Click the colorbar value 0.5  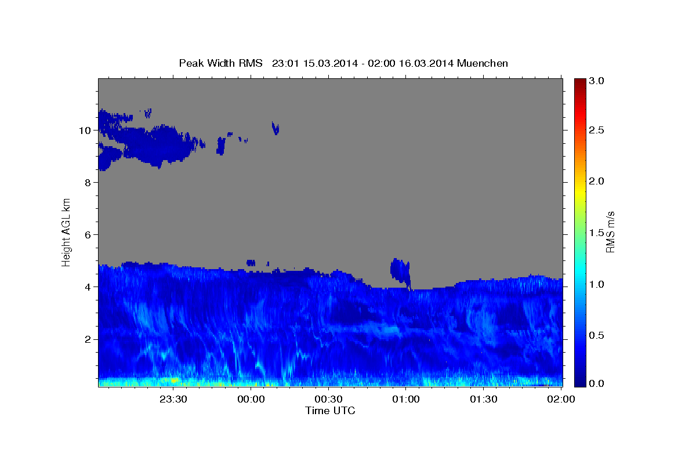(597, 335)
